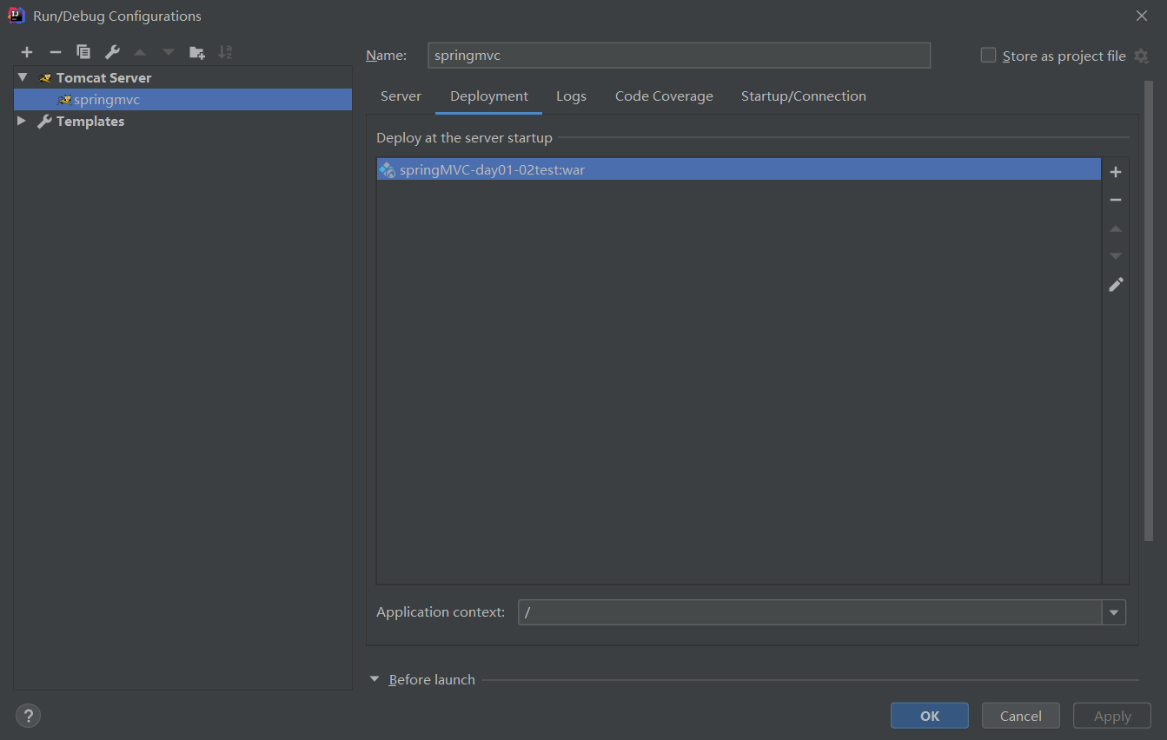Click the artifact icon beside springMVC-day01-02test:war
This screenshot has width=1167, height=740.
[x=388, y=169]
